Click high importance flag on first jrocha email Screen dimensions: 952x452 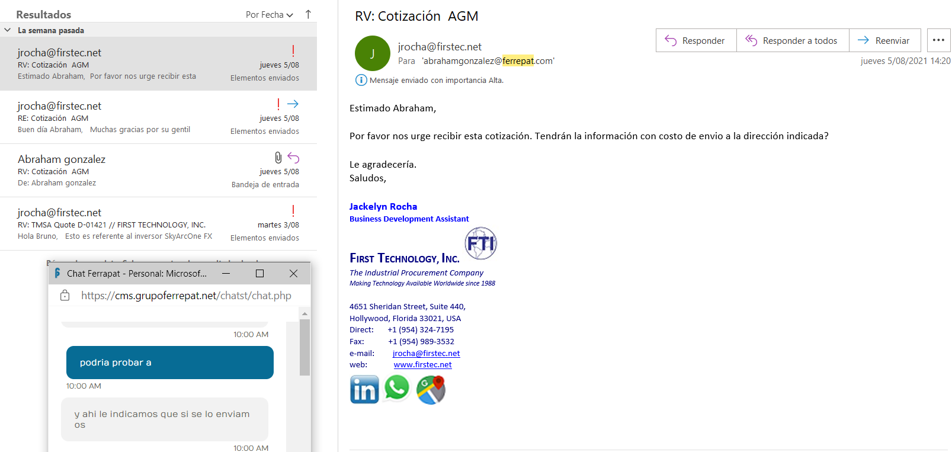click(293, 51)
